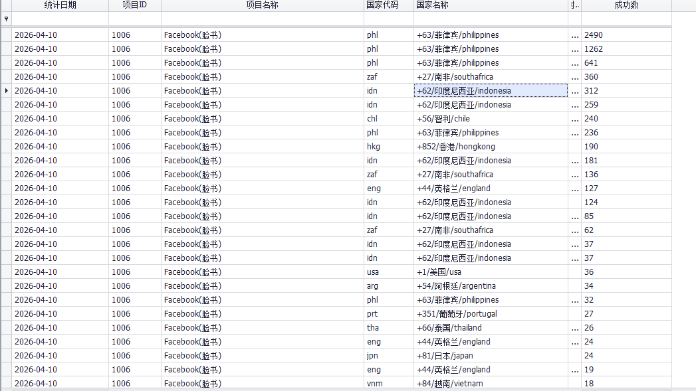Select the success count cell 181
Viewport: 696px width, 391px height.
[x=626, y=161]
